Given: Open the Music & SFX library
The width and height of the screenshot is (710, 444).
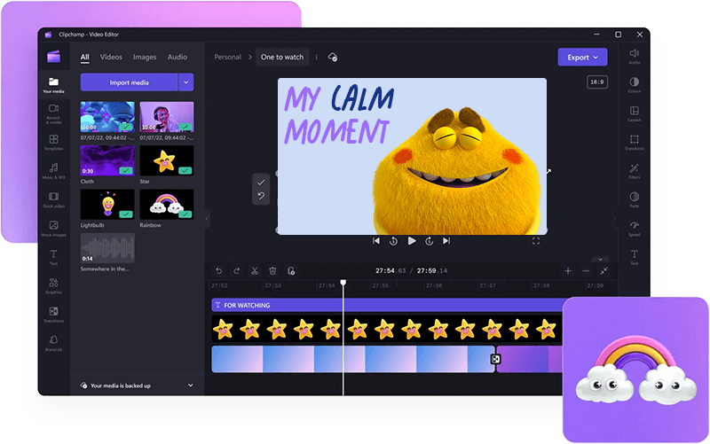Looking at the screenshot, I should point(54,169).
